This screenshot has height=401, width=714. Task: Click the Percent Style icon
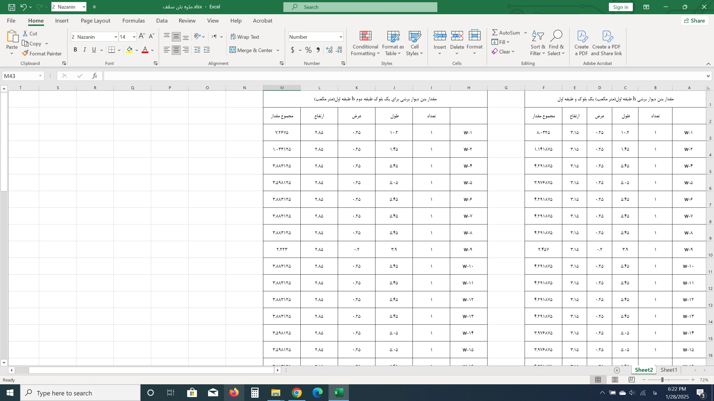[308, 50]
